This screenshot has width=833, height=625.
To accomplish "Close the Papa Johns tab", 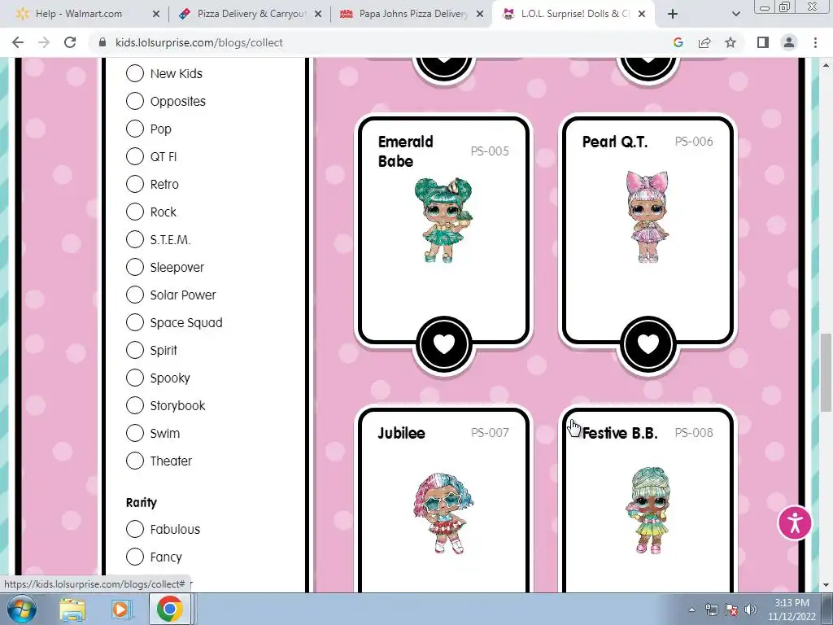I will (x=480, y=14).
